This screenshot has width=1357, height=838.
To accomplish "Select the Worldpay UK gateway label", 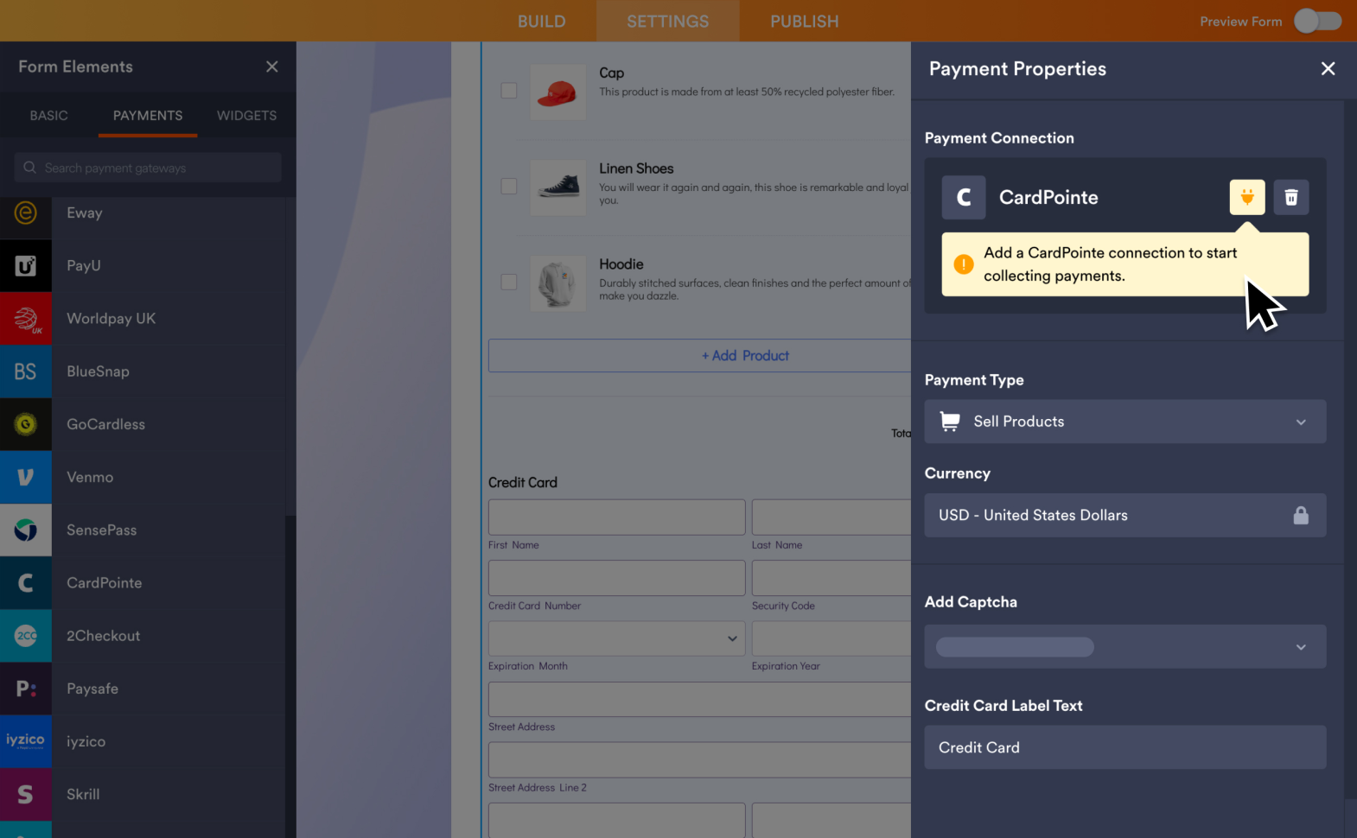I will click(x=111, y=318).
